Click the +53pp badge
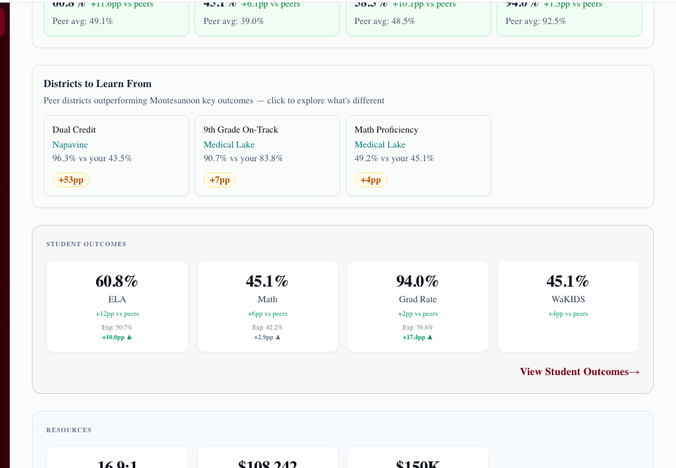 (71, 179)
